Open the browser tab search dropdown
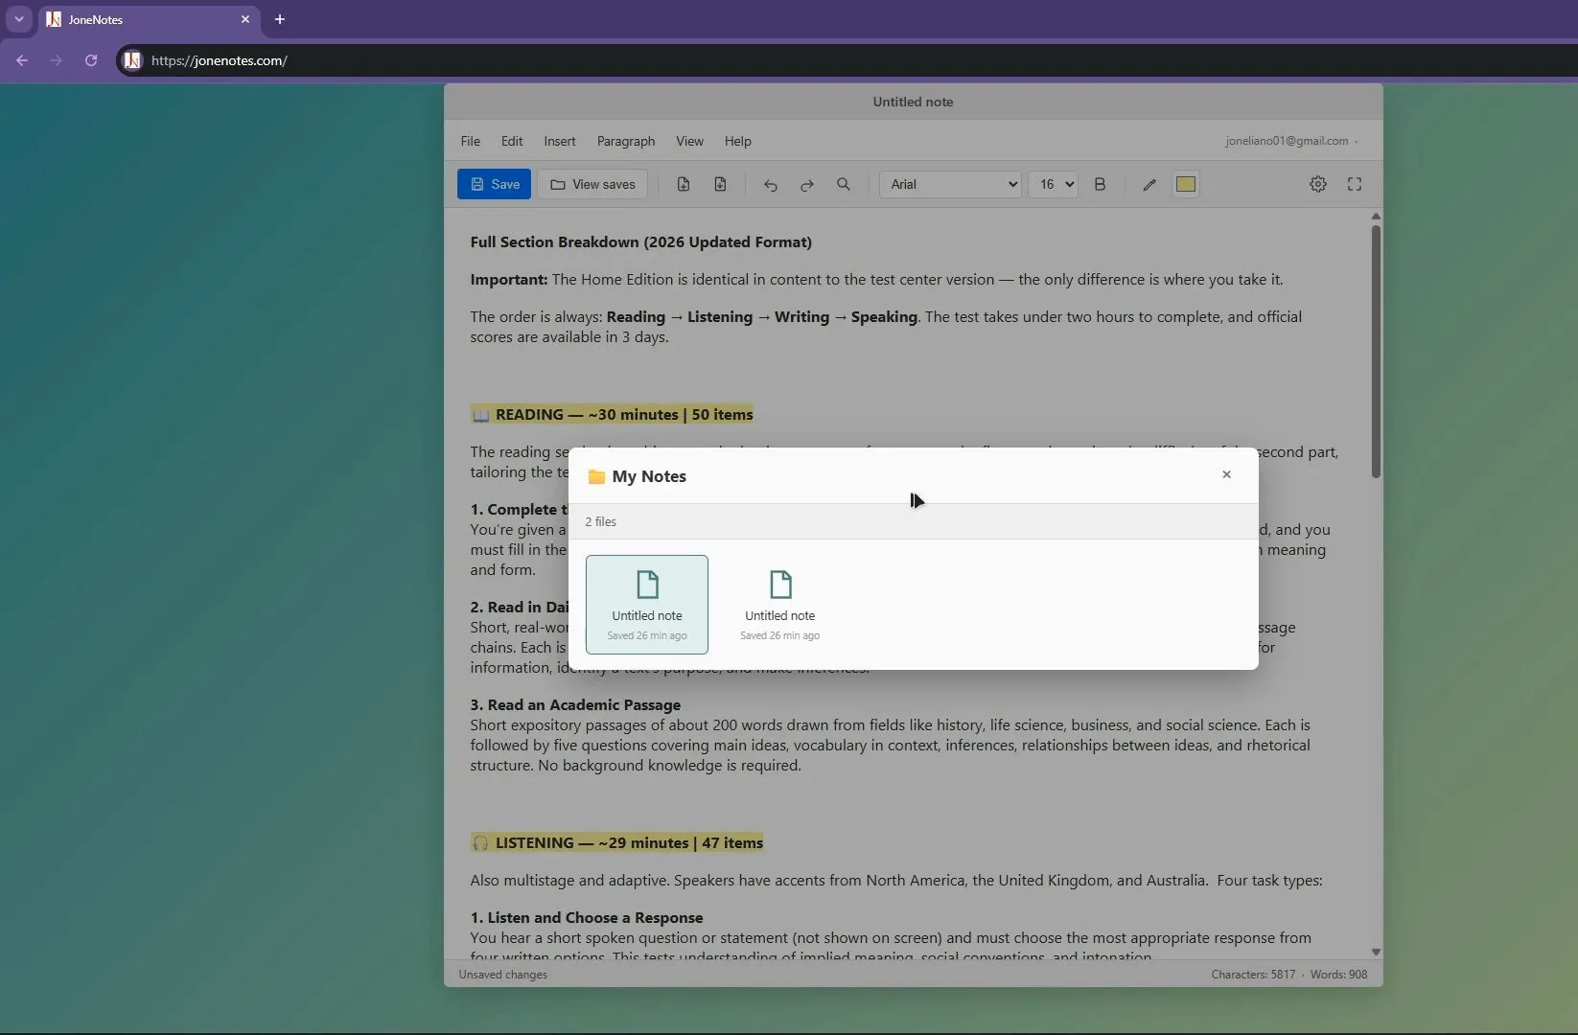The width and height of the screenshot is (1578, 1035). (x=18, y=19)
